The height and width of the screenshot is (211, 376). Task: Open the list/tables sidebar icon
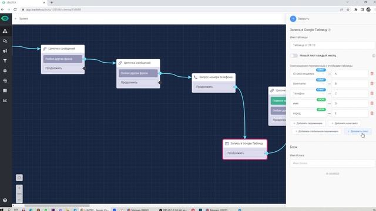pos(5,91)
